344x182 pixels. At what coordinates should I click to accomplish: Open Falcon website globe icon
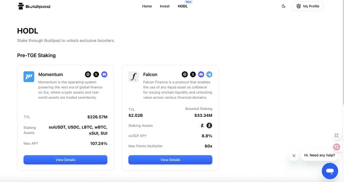185,74
